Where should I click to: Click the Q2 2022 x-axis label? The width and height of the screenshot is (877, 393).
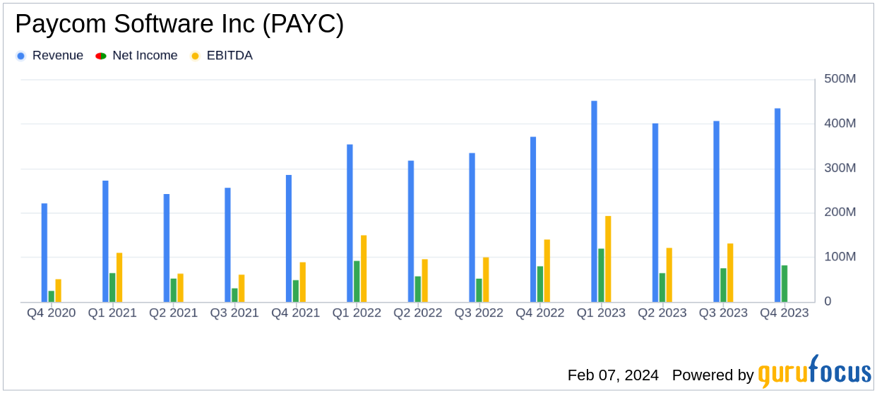pos(418,313)
